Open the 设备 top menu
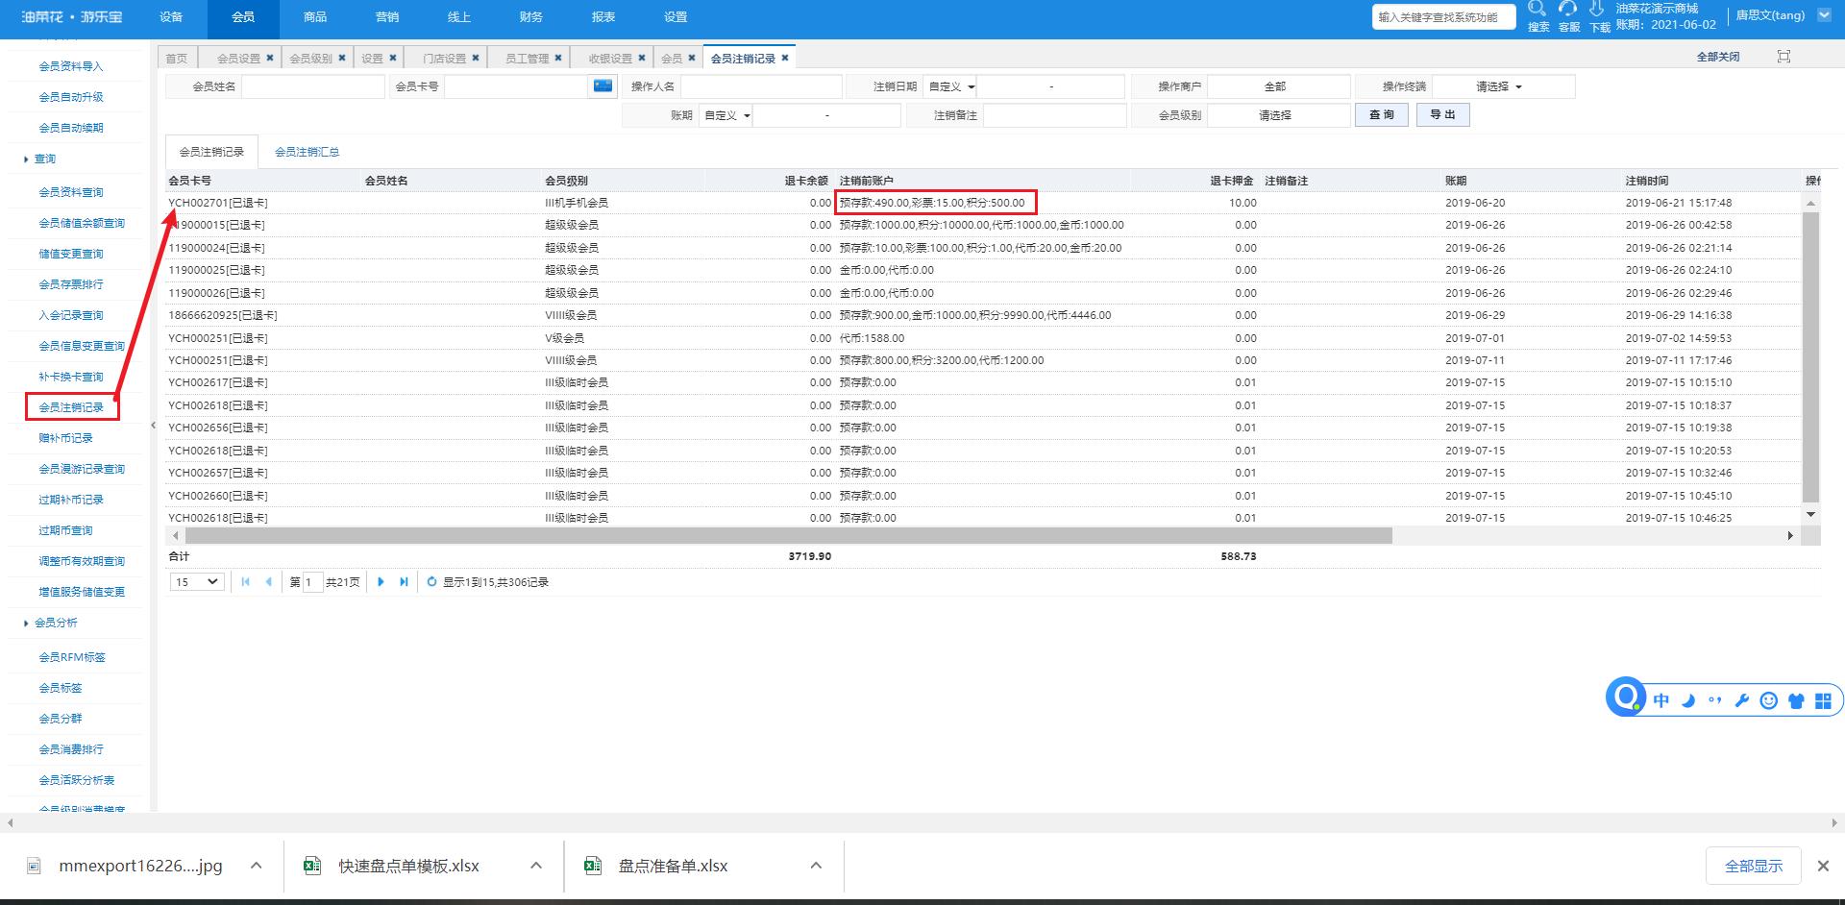 [x=171, y=17]
